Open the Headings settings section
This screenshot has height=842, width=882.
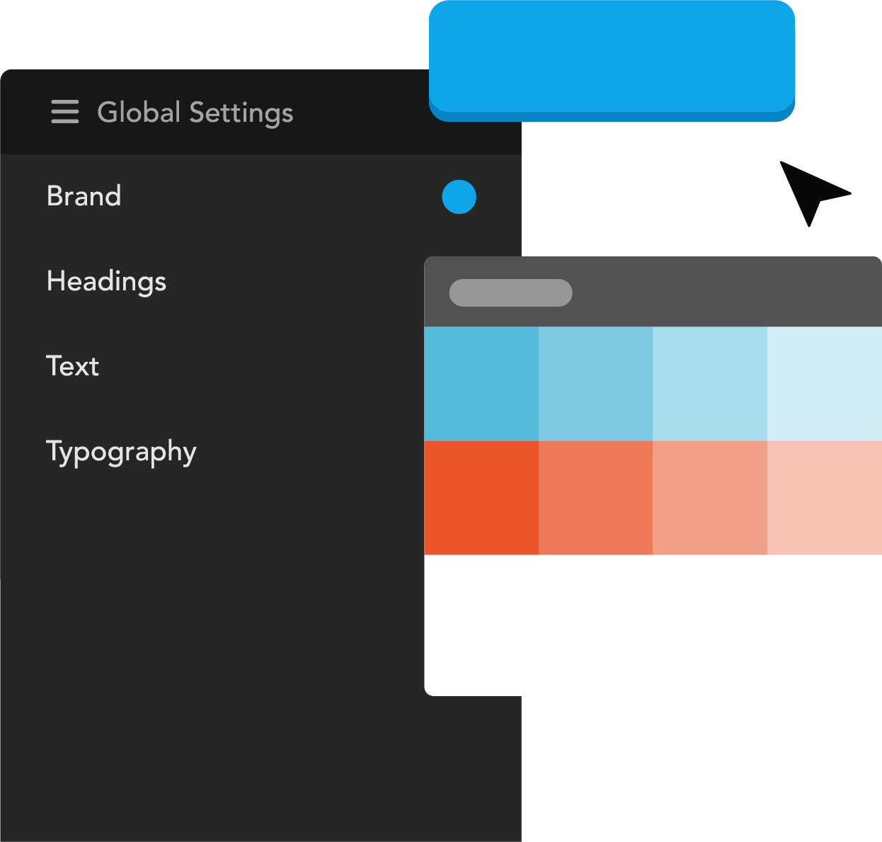point(106,281)
